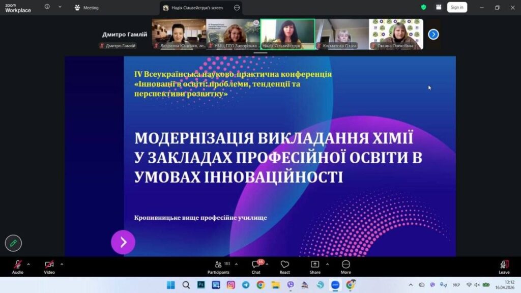Open the Participants panel
The height and width of the screenshot is (293, 521).
coord(218,265)
